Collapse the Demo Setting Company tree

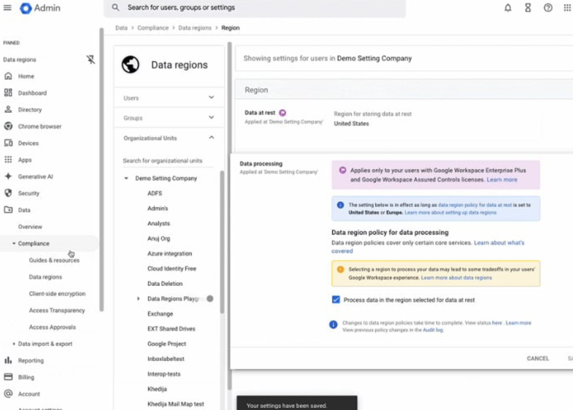(x=126, y=178)
